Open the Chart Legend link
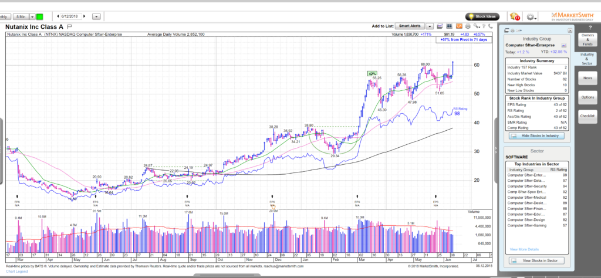The height and width of the screenshot is (278, 601). pyautogui.click(x=16, y=272)
